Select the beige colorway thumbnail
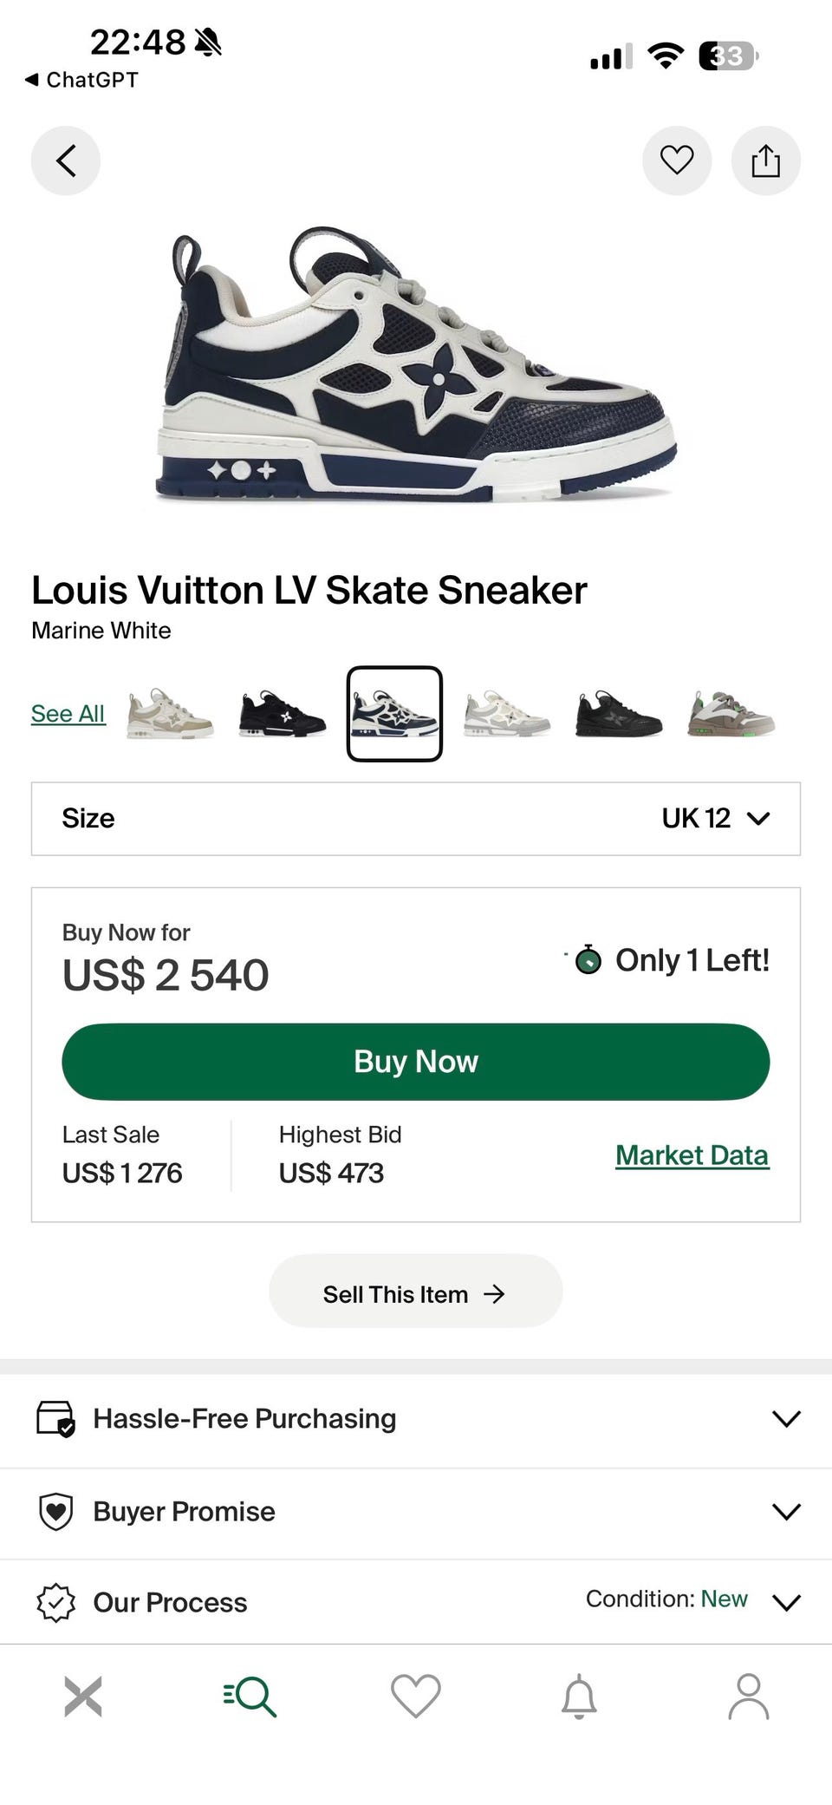This screenshot has width=832, height=1805. (170, 713)
